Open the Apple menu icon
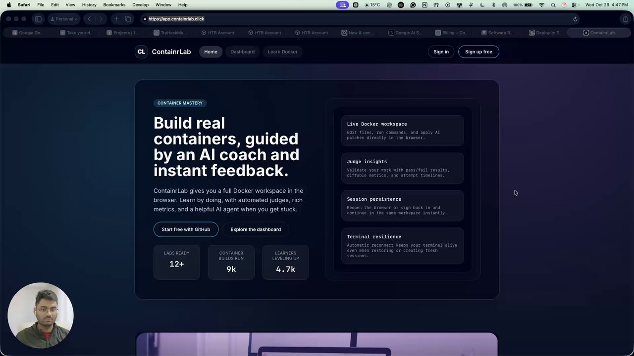 coord(8,4)
